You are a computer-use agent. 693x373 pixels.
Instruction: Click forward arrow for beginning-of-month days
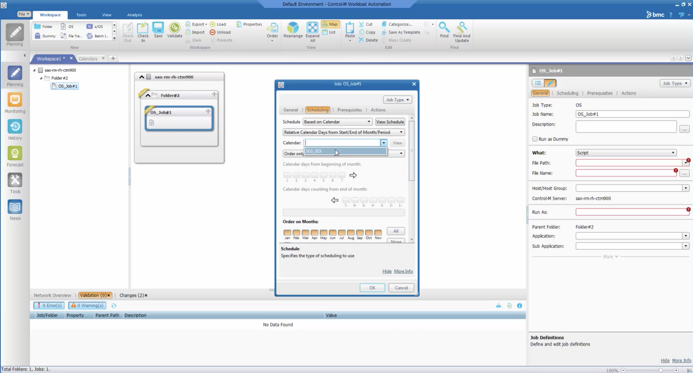point(353,175)
